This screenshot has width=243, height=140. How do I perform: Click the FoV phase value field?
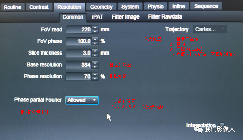pos(79,41)
